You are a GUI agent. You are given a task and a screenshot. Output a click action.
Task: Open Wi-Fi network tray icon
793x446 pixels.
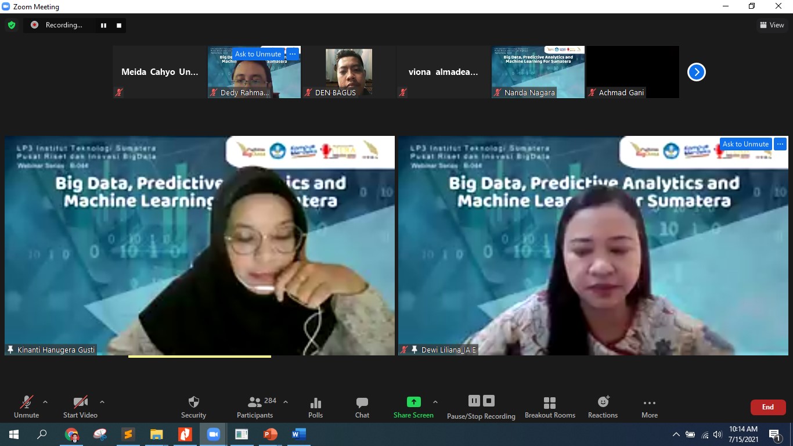click(705, 434)
